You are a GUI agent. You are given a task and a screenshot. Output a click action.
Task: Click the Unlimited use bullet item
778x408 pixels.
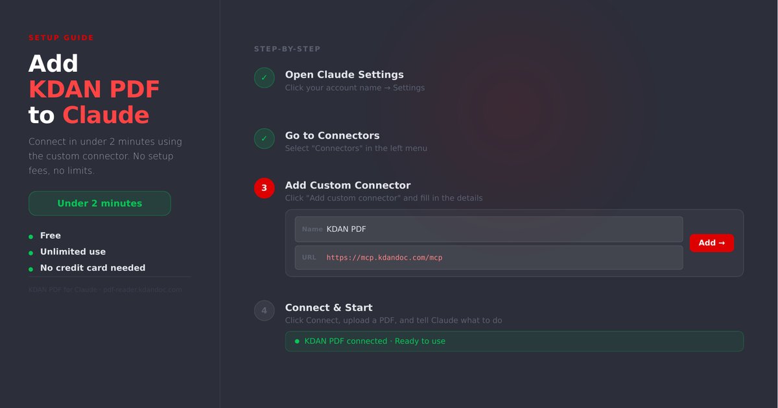coord(73,252)
